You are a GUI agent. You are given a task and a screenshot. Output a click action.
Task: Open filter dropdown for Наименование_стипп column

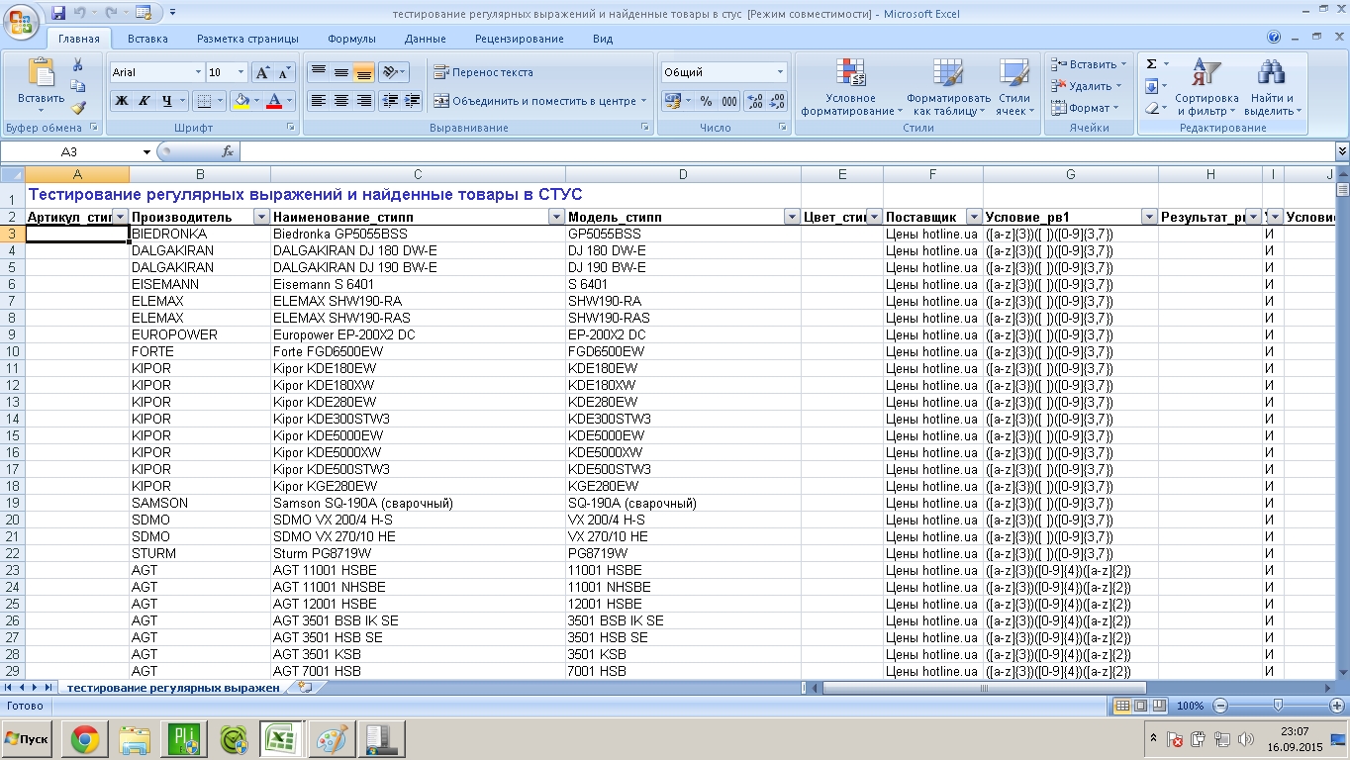tap(555, 217)
